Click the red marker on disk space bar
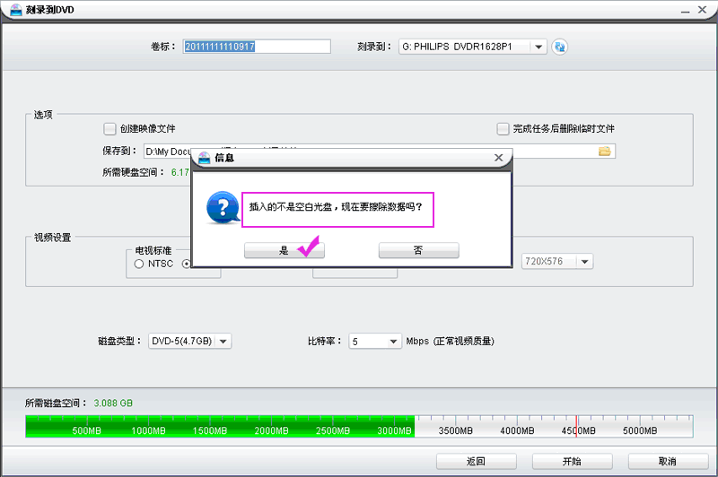This screenshot has height=477, width=718. (576, 426)
